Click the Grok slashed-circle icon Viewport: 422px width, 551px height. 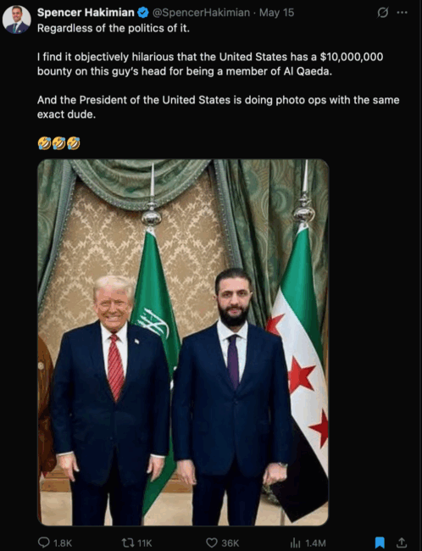[x=383, y=13]
